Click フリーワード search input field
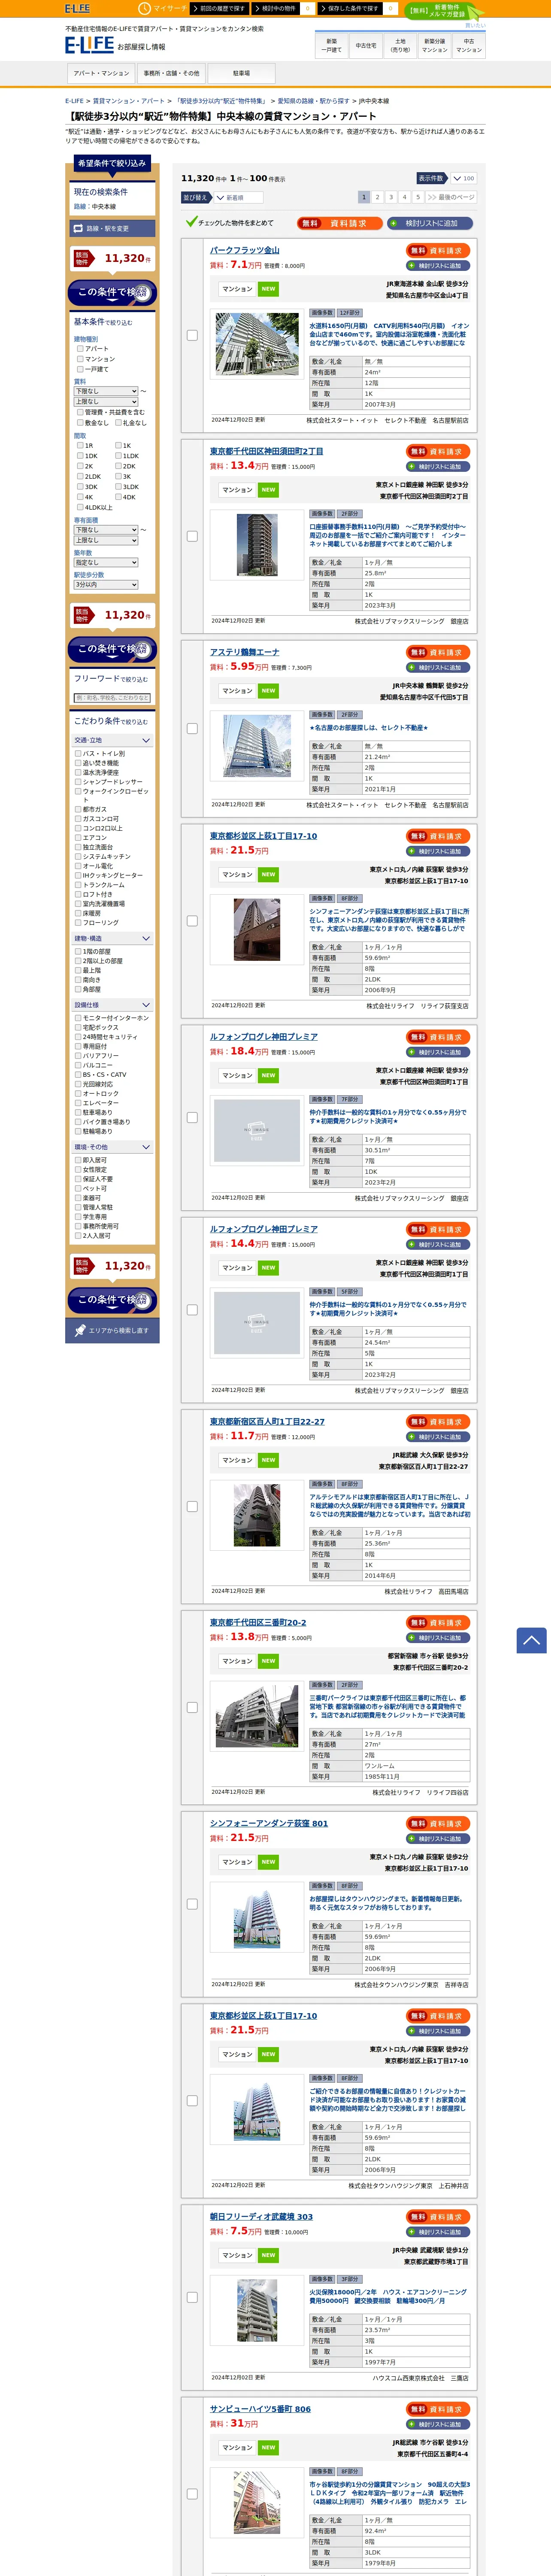551x2576 pixels. tap(112, 698)
